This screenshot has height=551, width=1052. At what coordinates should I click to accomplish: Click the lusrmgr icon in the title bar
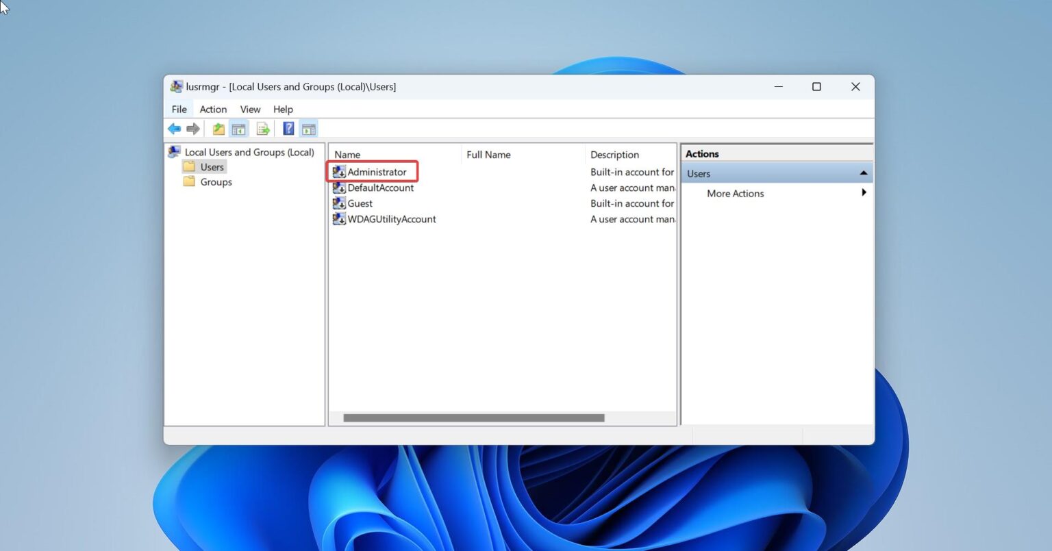click(x=176, y=86)
